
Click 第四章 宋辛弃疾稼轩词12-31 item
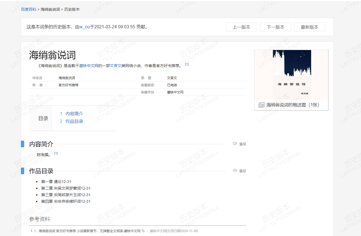[x=66, y=201]
